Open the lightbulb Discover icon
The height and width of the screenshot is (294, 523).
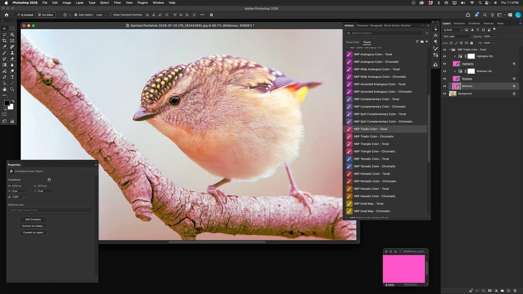tap(492, 15)
